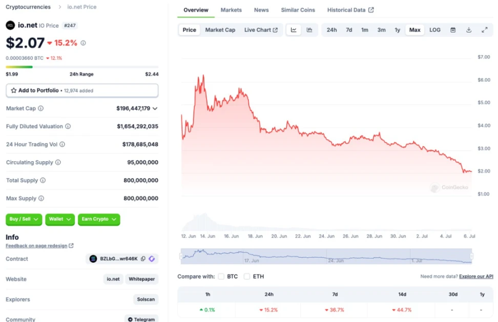Open the calendar date range picker
The image size is (498, 322).
coord(453,30)
